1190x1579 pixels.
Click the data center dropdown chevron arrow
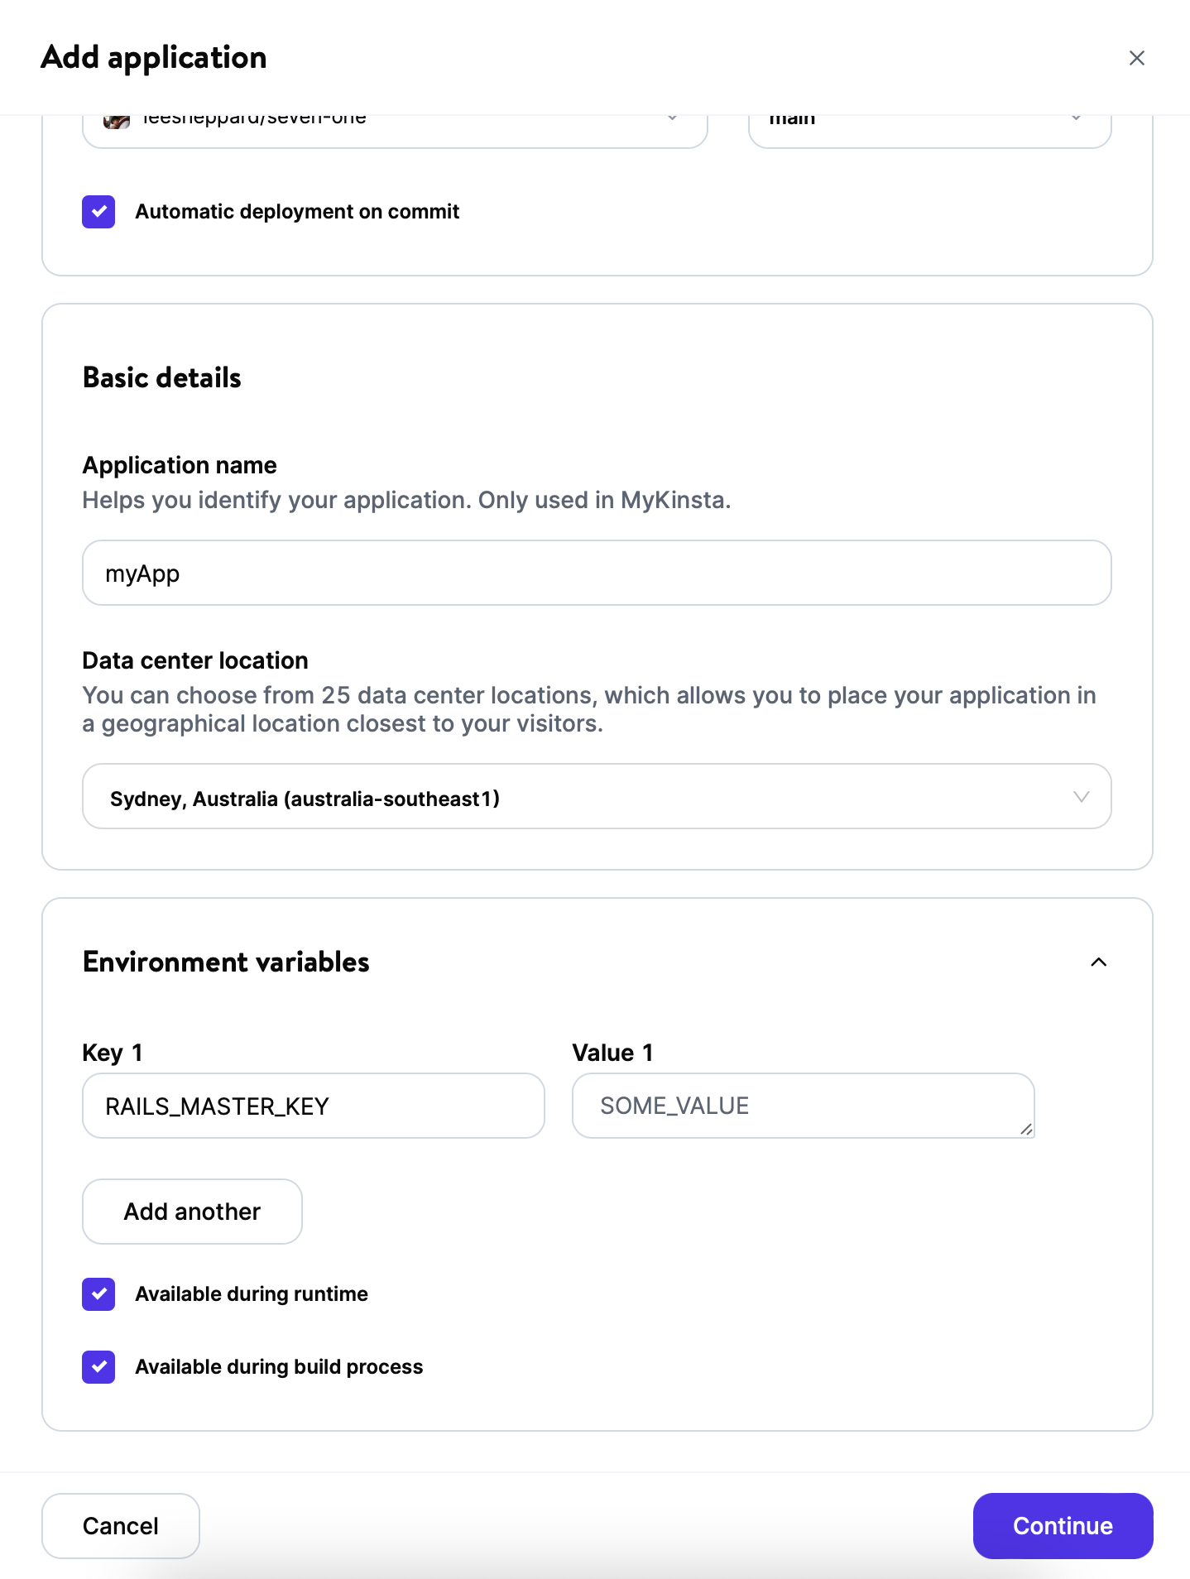(1081, 797)
